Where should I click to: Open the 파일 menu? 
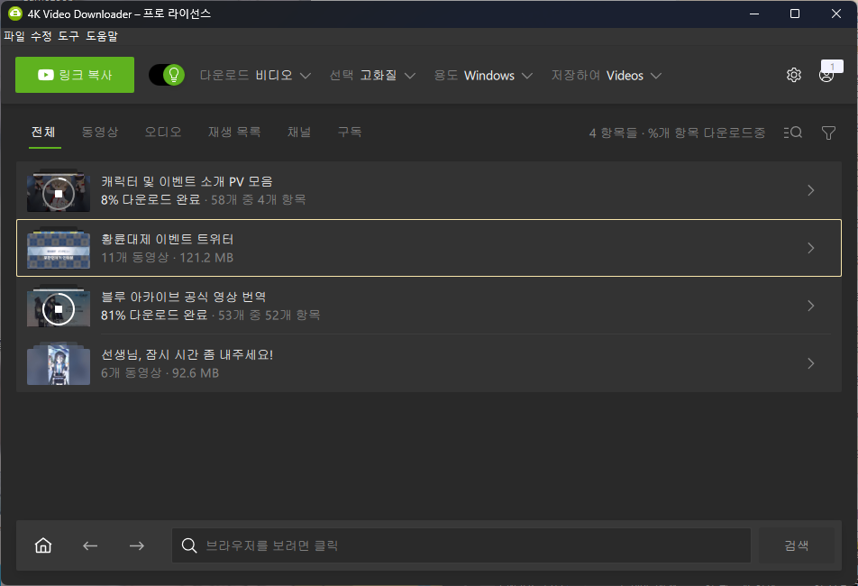tap(14, 36)
